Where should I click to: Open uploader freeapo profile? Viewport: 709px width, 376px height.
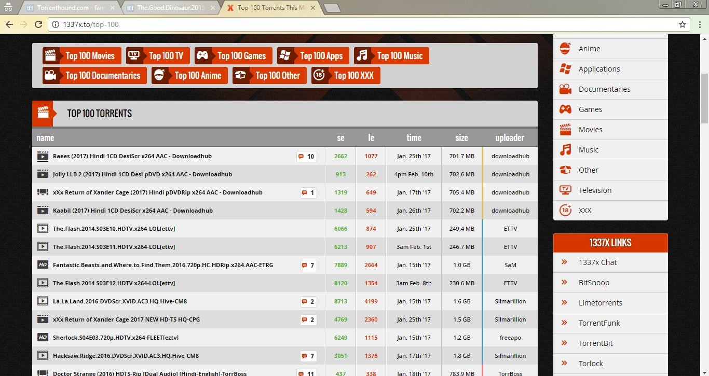510,338
